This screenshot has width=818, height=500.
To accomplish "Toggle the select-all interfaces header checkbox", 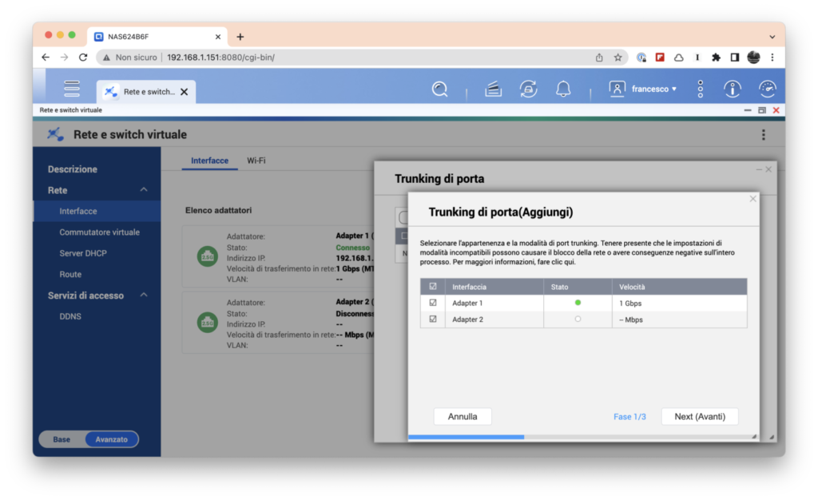I will (x=432, y=286).
